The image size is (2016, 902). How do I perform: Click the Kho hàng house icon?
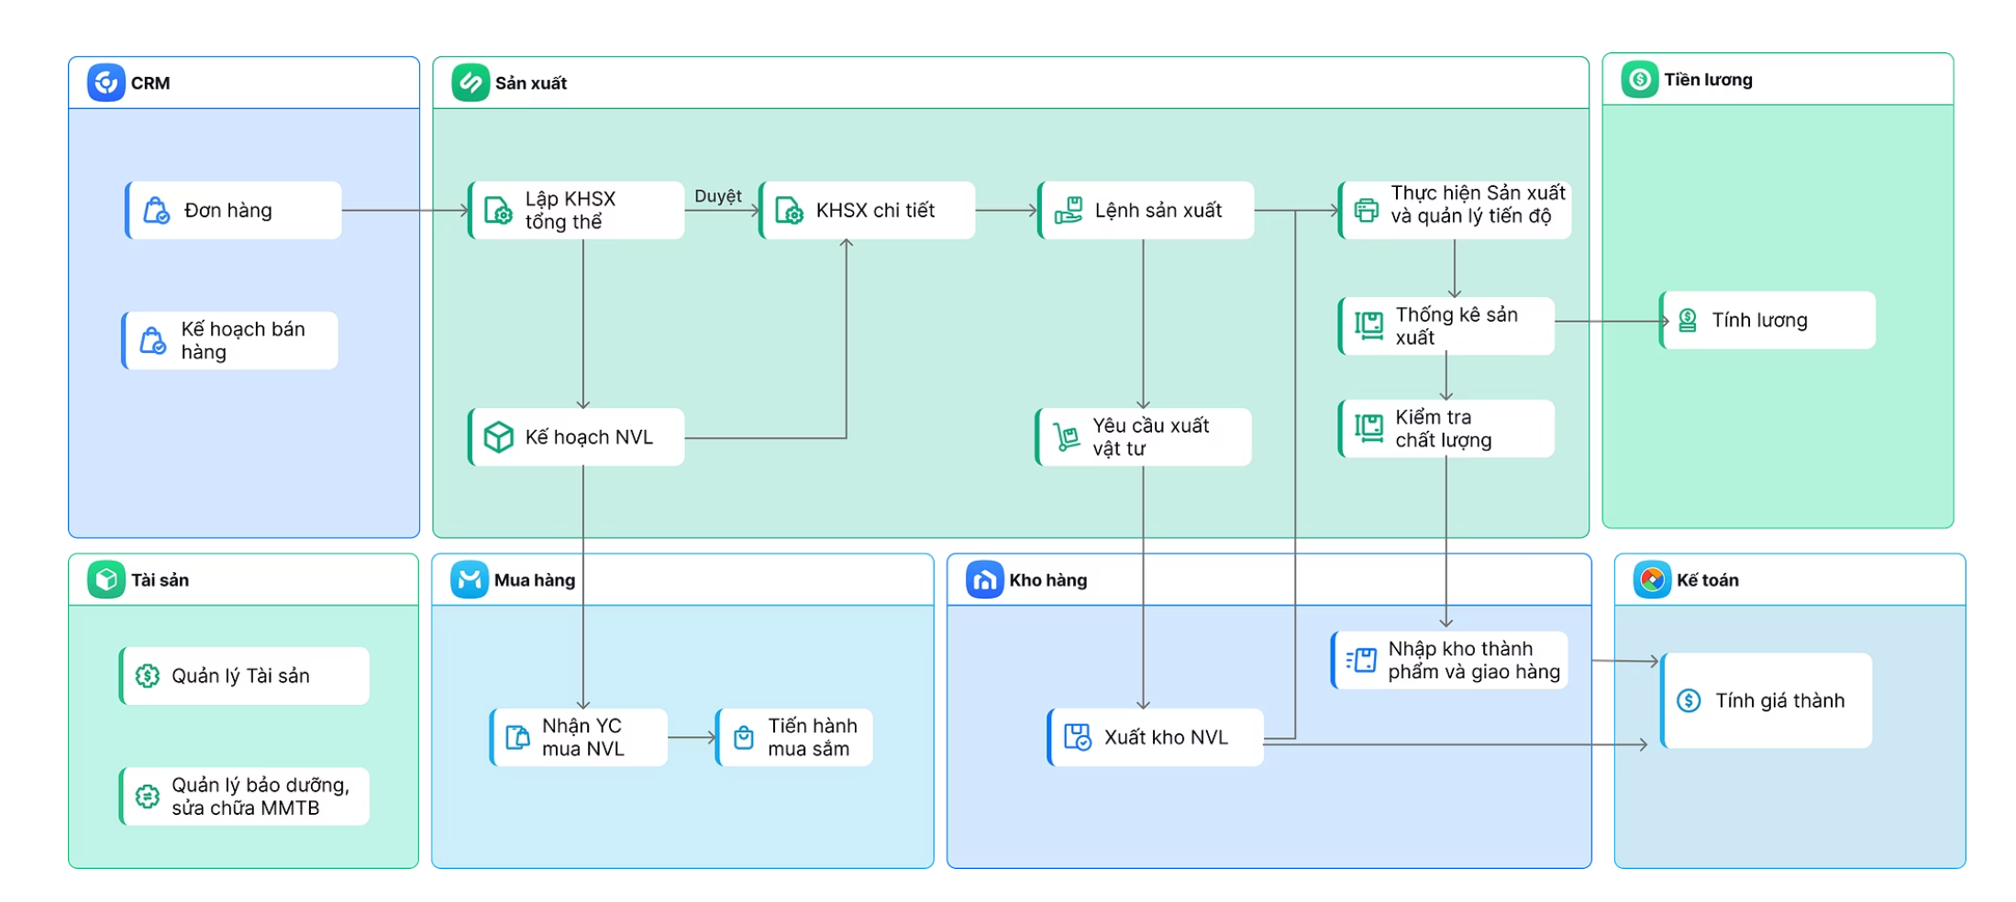984,579
